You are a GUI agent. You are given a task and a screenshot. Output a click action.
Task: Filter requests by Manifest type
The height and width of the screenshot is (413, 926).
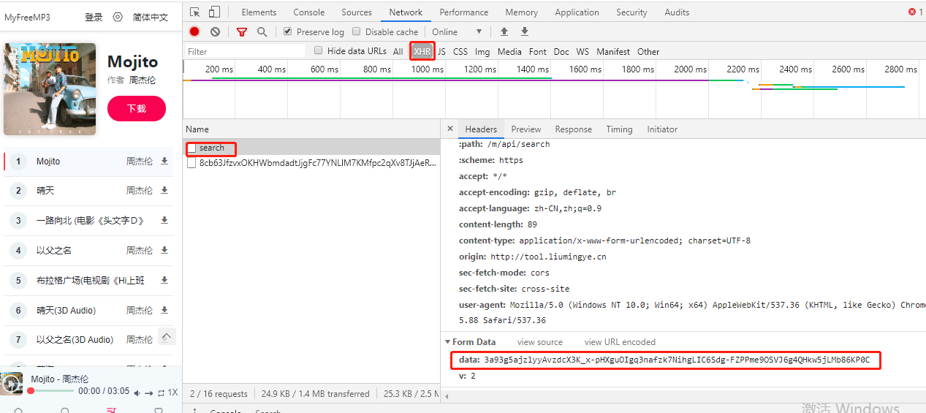613,52
